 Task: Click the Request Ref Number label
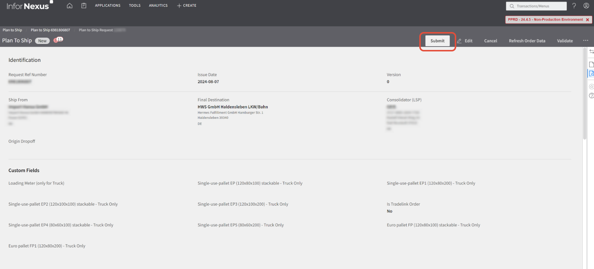[28, 75]
